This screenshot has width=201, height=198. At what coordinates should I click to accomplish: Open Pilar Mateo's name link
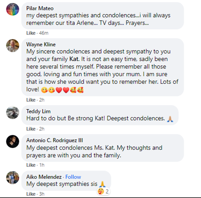pyautogui.click(x=39, y=8)
